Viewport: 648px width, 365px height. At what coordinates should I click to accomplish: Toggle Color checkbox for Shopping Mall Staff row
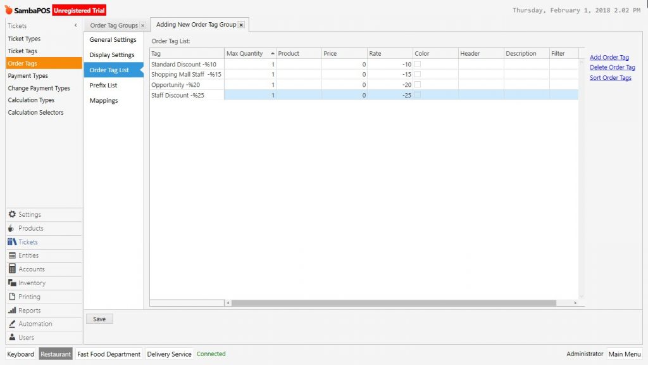click(x=418, y=74)
